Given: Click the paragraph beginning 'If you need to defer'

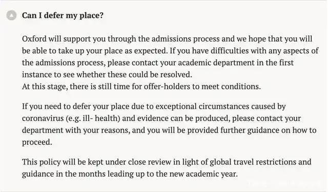Looking at the screenshot, I should coord(169,124).
